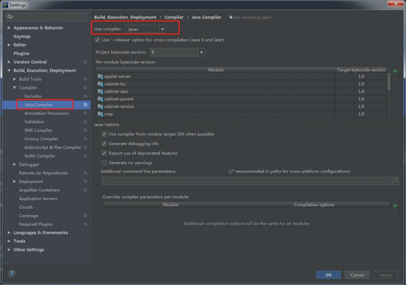
Task: Click project-level icon beside Build Tools
Action: [85, 79]
